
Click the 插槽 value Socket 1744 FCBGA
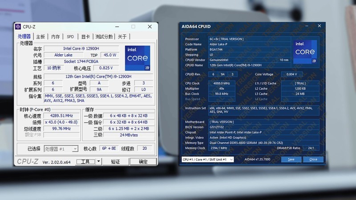tap(81, 61)
